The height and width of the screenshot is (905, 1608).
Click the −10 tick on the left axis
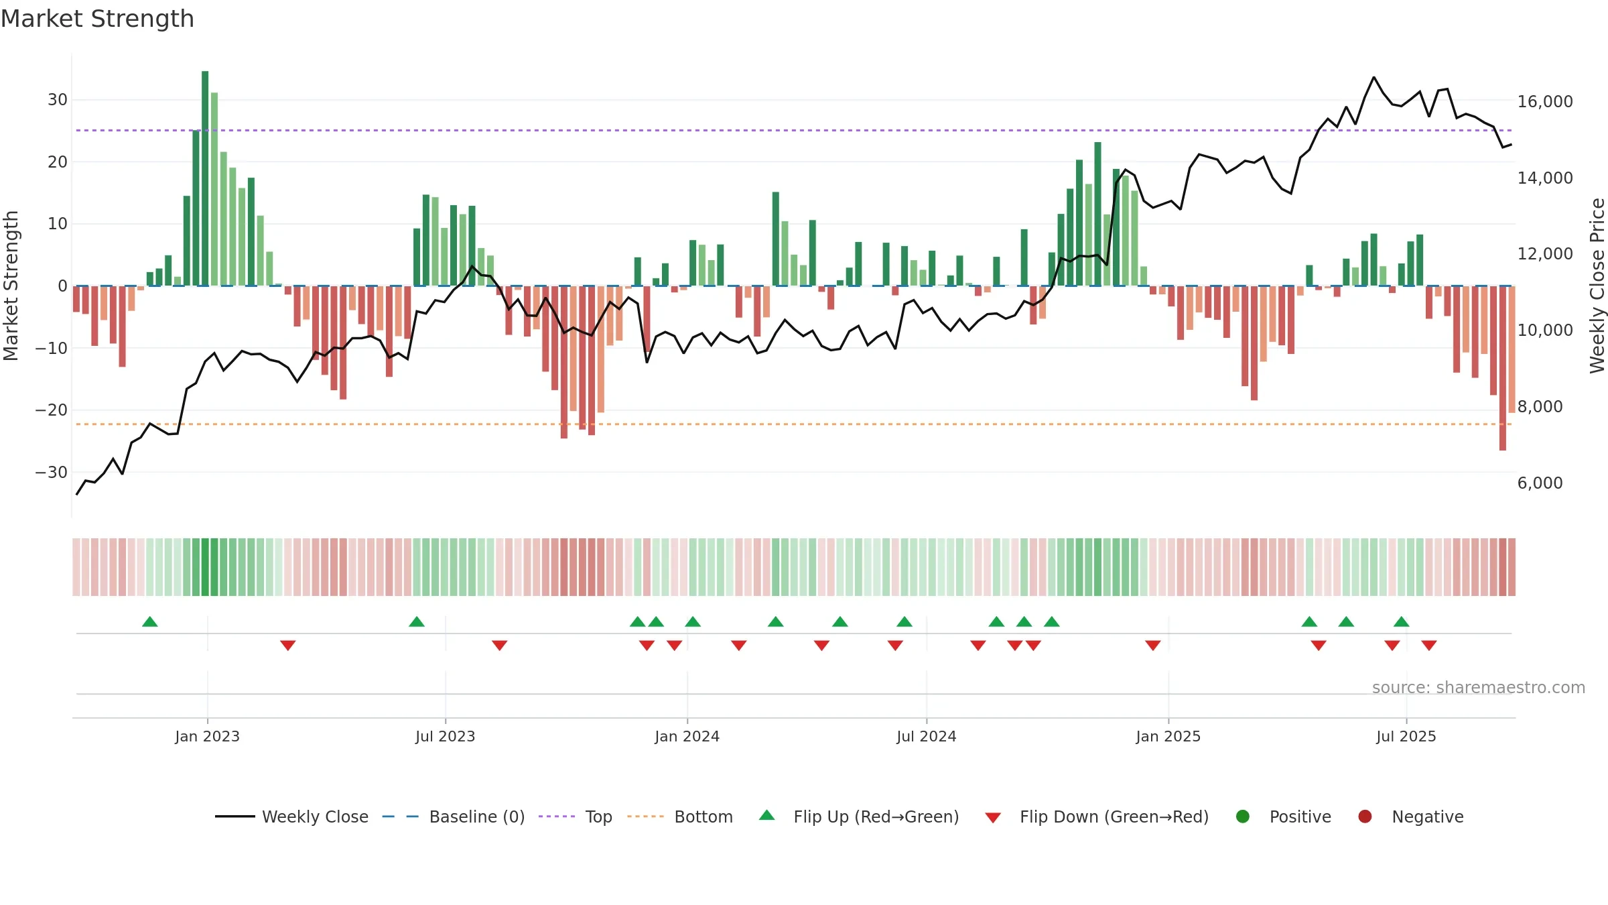pyautogui.click(x=52, y=348)
